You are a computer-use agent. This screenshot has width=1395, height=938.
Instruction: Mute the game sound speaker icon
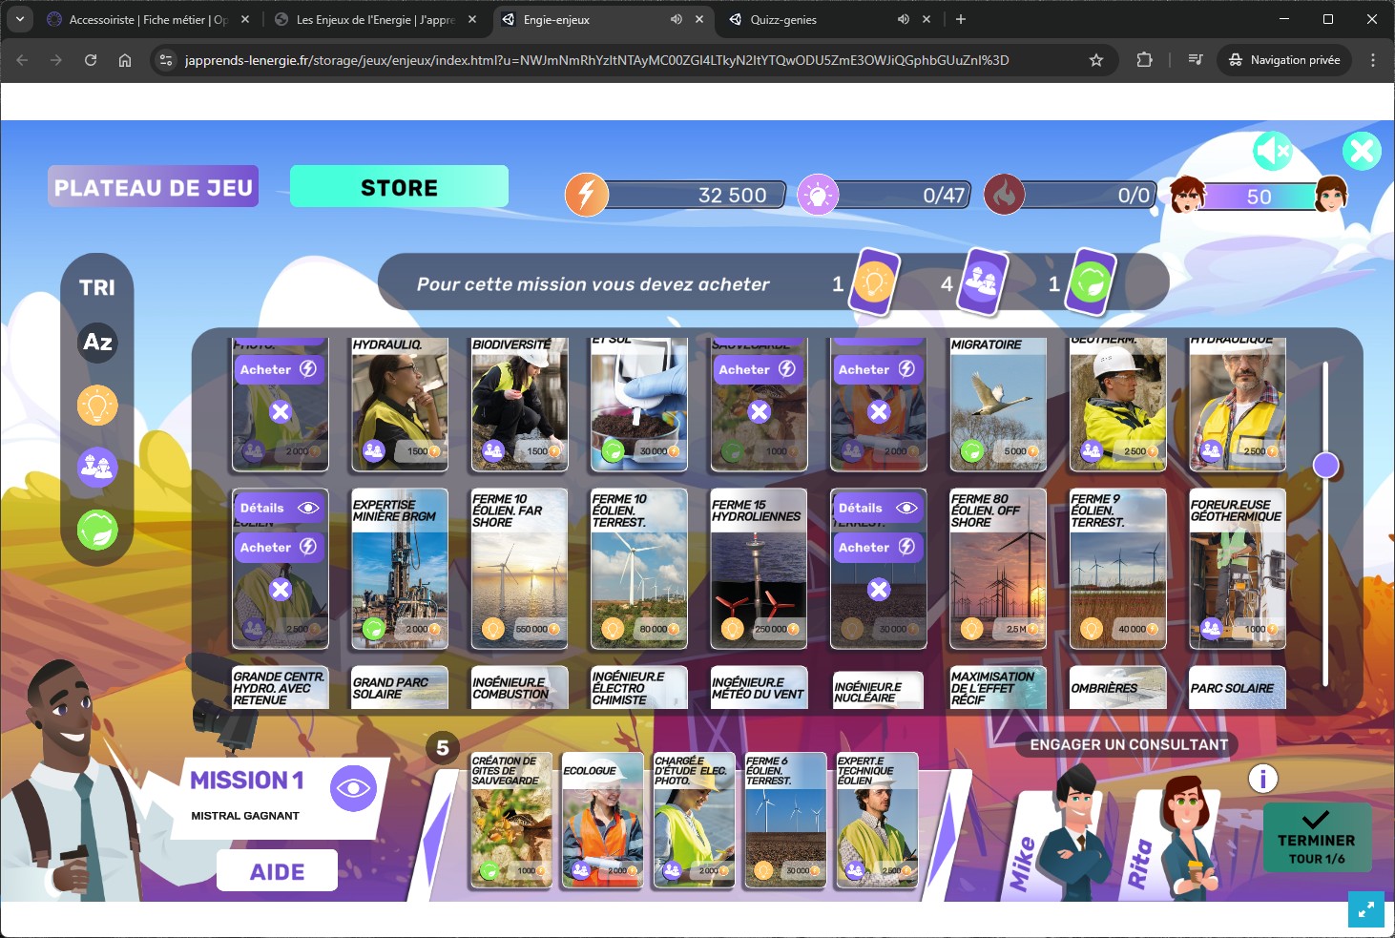tap(1272, 151)
